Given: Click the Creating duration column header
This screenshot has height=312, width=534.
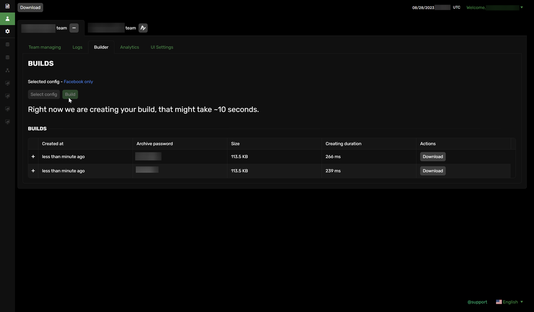Looking at the screenshot, I should pyautogui.click(x=343, y=144).
